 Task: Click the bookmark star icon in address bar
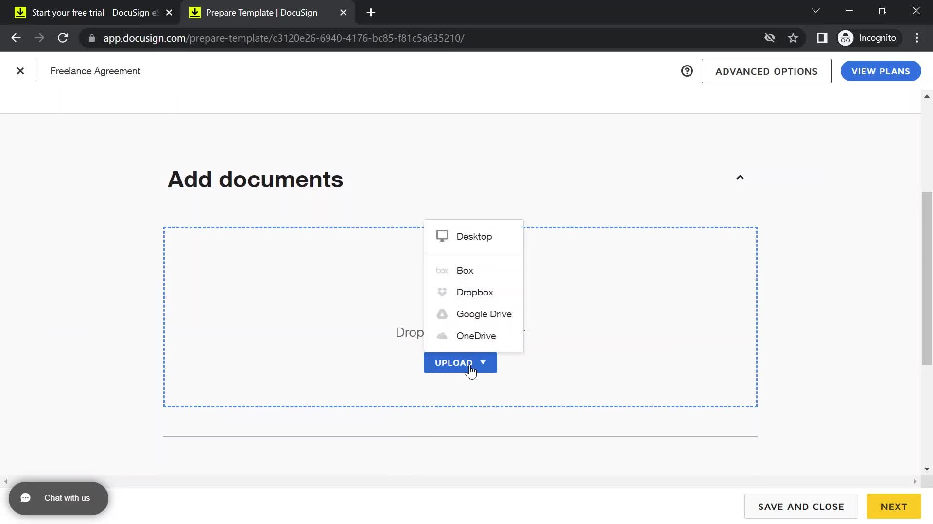(794, 38)
